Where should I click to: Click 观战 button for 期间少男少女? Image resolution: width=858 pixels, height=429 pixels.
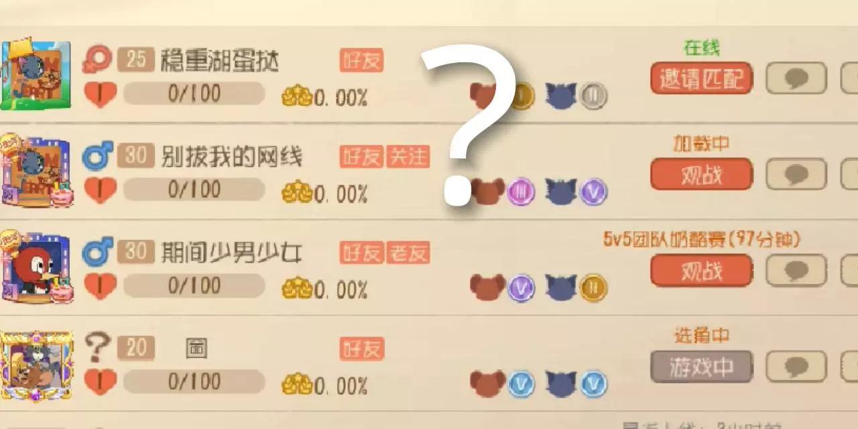[701, 271]
